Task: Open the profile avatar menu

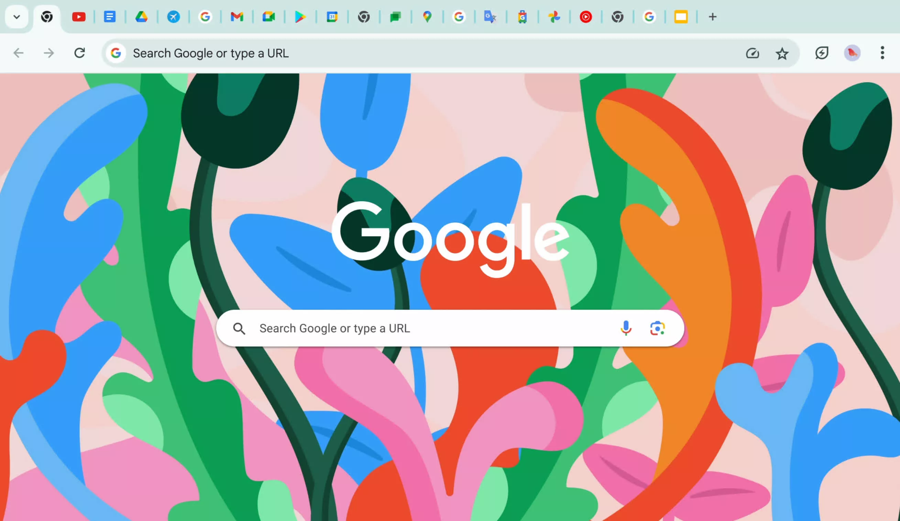Action: (x=852, y=53)
